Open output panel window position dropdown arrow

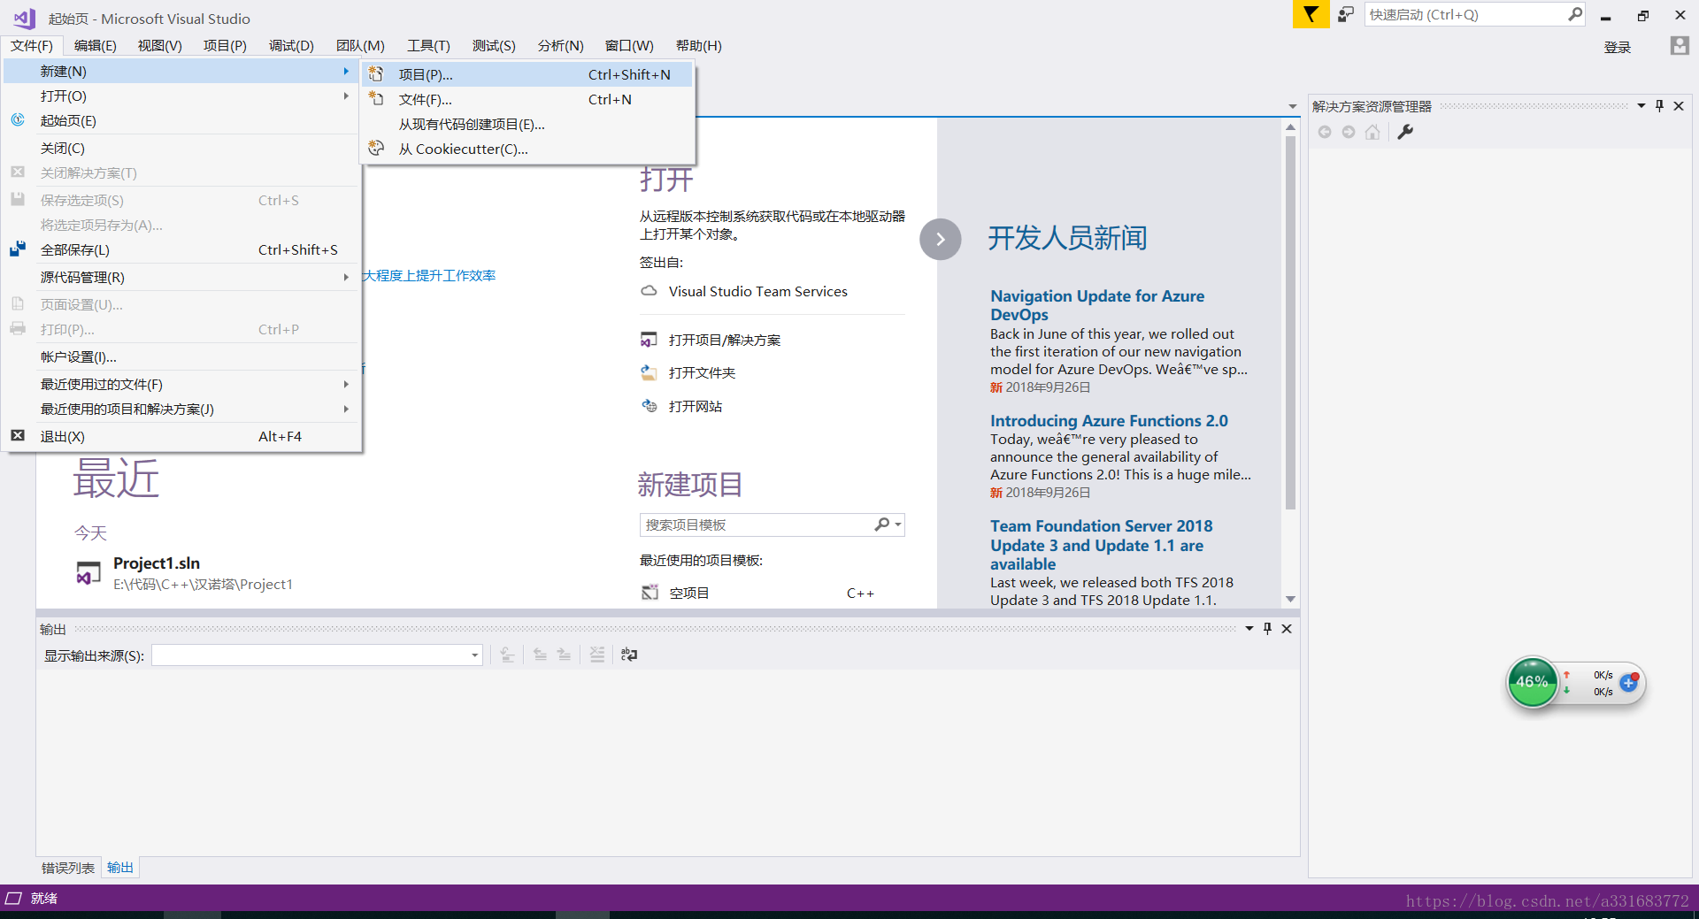click(1249, 629)
